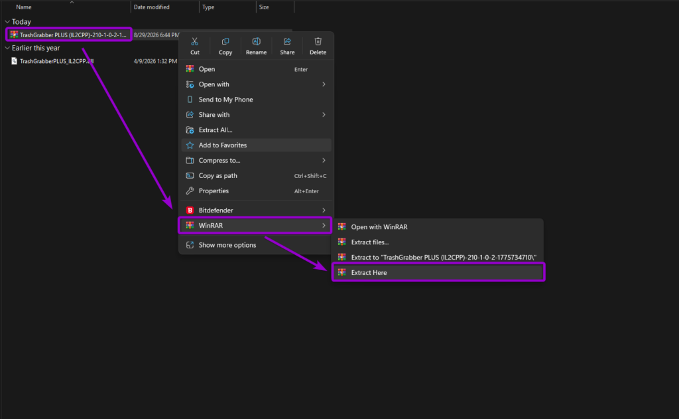Screen dimensions: 679x419
Task: Sort by the Type column header
Action: (x=208, y=7)
